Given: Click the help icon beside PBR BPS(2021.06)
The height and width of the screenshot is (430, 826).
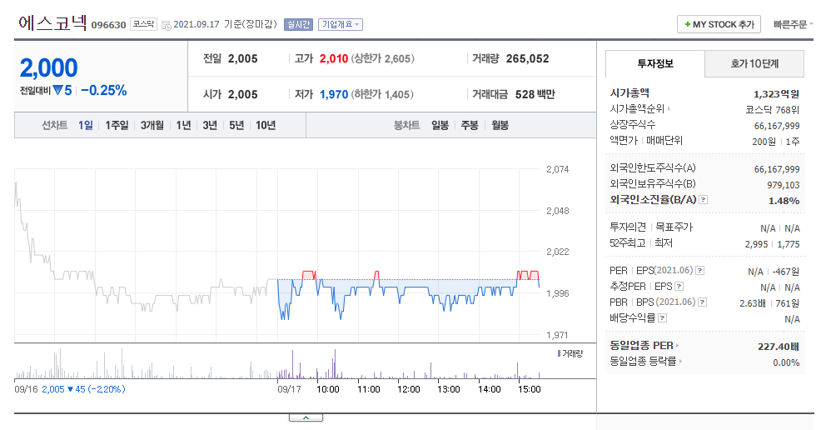Looking at the screenshot, I should coord(702,302).
